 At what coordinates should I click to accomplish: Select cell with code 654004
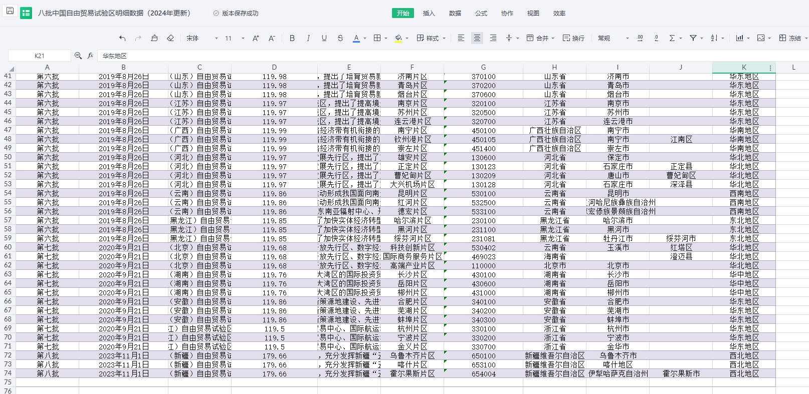click(483, 373)
